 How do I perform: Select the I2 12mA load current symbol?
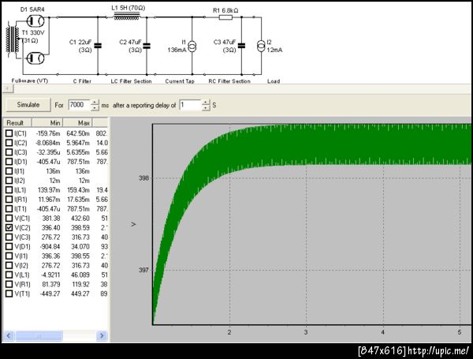261,47
